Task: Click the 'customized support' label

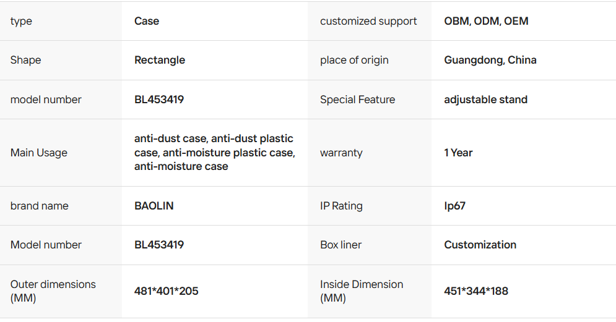Action: pos(368,21)
